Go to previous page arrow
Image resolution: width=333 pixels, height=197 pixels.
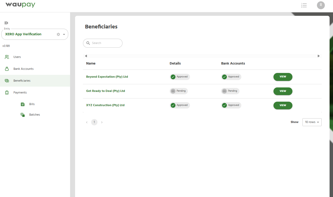tap(87, 122)
